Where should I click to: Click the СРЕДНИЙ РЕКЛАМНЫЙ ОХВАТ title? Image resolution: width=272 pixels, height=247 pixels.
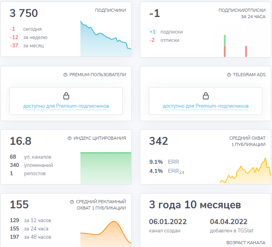(101, 205)
